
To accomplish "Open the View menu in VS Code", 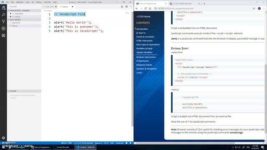I will tap(28, 2).
